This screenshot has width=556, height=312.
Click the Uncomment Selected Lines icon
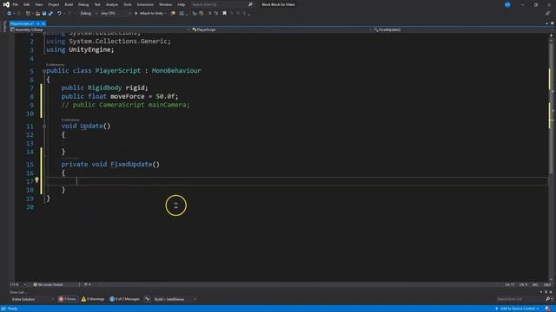click(x=216, y=14)
